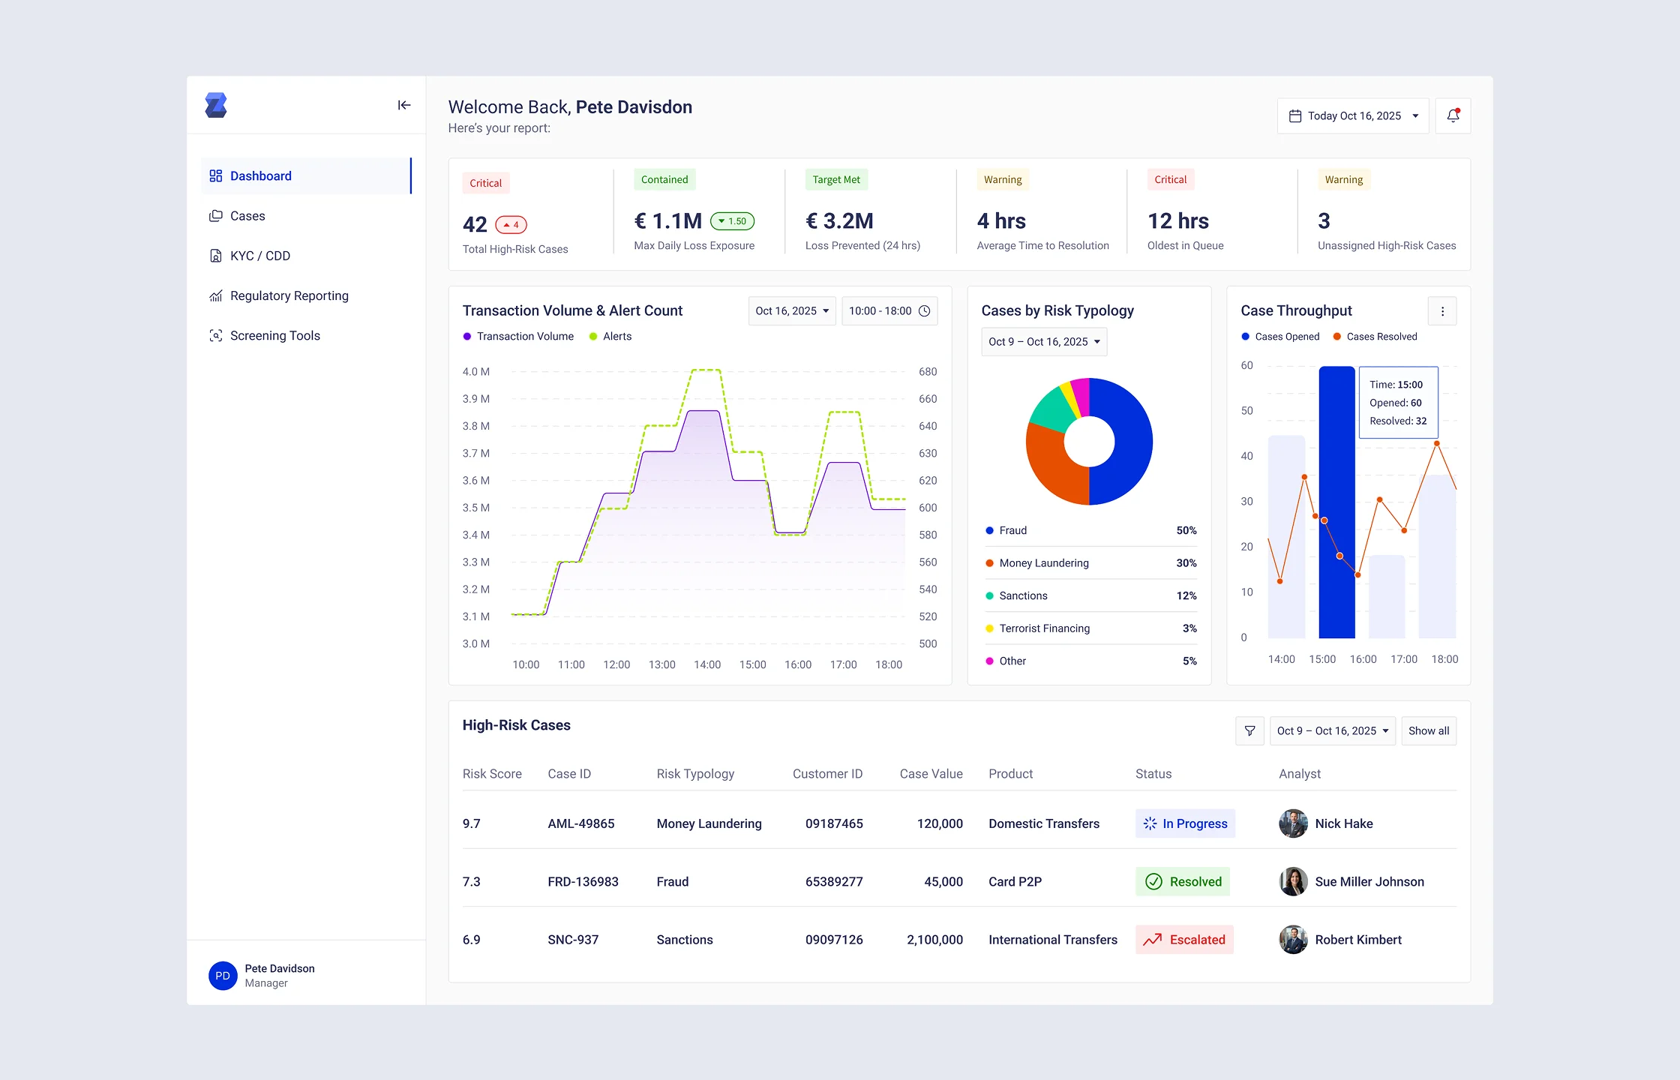Open High-Risk Cases date range dropdown
Image resolution: width=1680 pixels, height=1080 pixels.
click(1332, 730)
